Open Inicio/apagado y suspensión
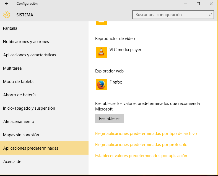The height and width of the screenshot is (176, 218). pyautogui.click(x=44, y=108)
